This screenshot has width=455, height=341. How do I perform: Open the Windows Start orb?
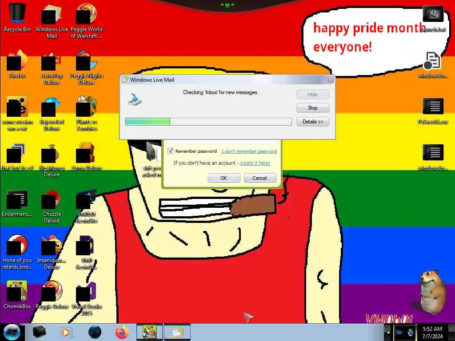coord(12,332)
